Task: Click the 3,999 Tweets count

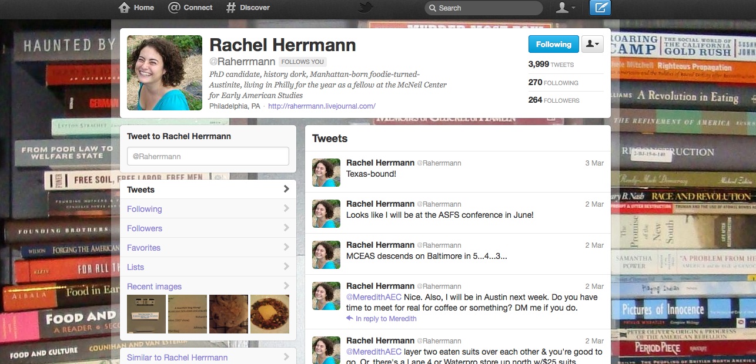Action: click(551, 64)
